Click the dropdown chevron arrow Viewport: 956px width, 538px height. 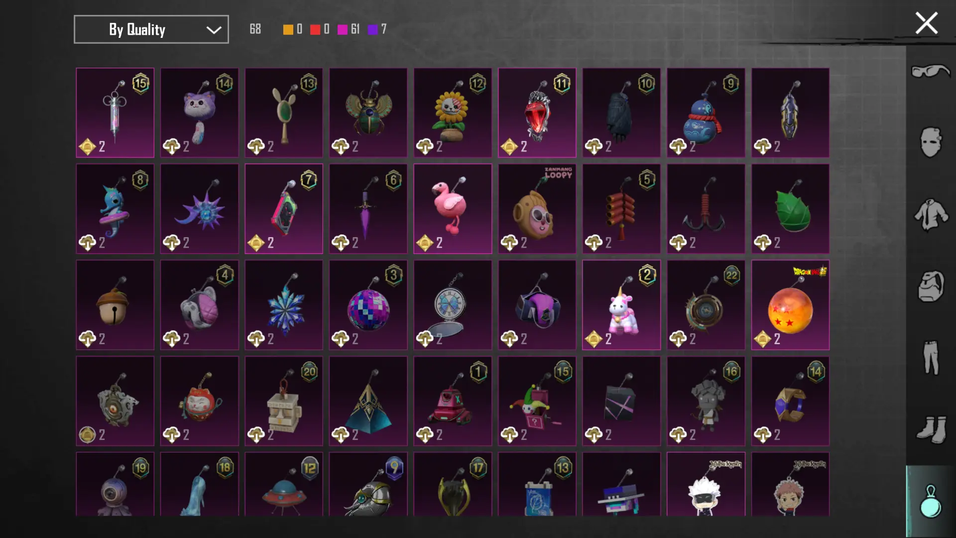click(x=214, y=30)
